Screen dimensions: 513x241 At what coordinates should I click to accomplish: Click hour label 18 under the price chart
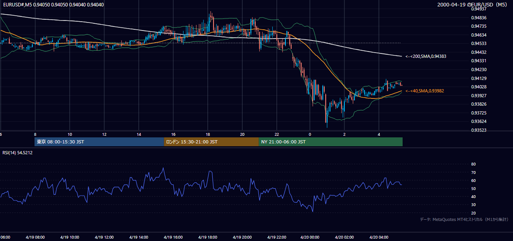point(208,134)
